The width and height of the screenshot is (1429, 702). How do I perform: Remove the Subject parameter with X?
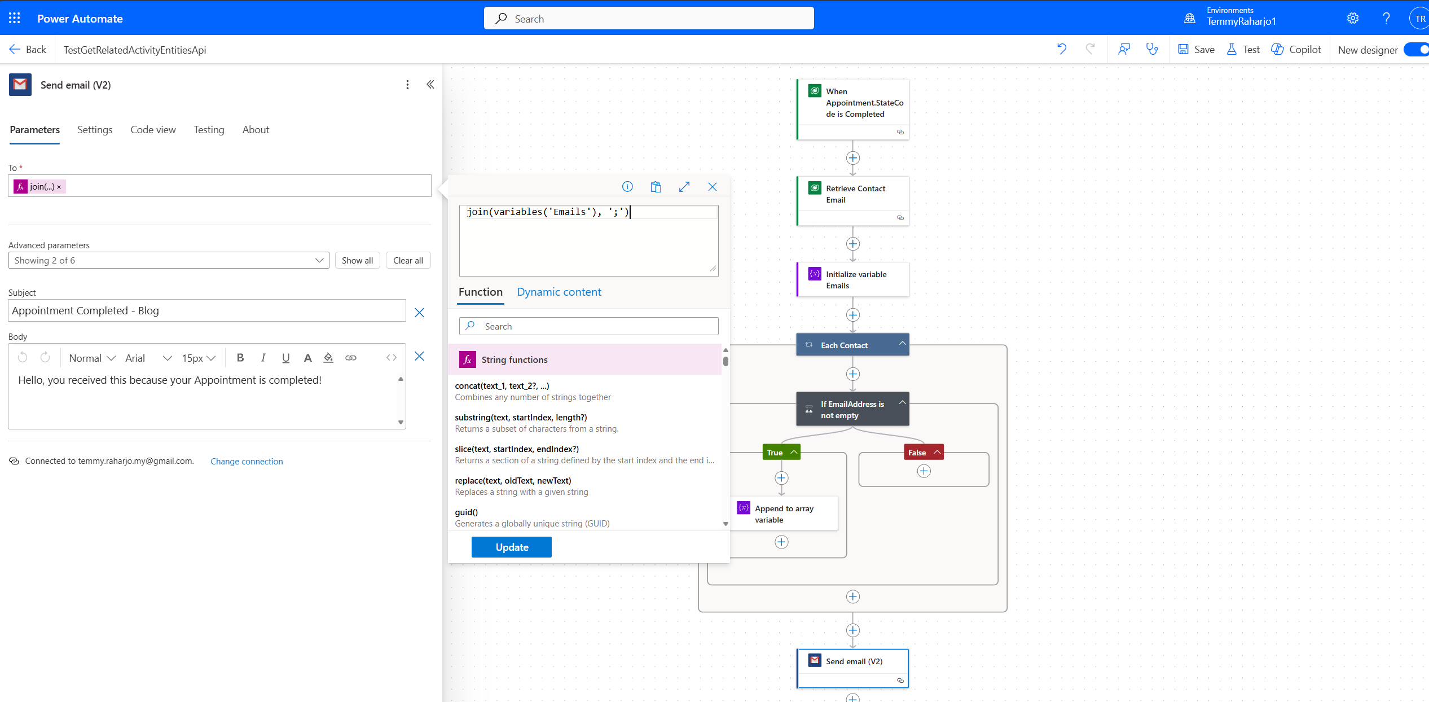(x=419, y=313)
